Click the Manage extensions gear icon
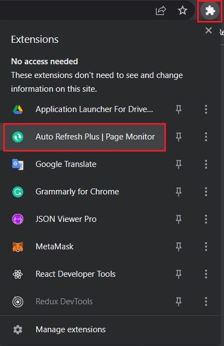The height and width of the screenshot is (346, 224). pos(18,330)
